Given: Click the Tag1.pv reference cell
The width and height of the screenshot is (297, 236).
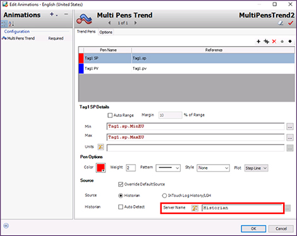Looking at the screenshot, I should click(x=213, y=69).
